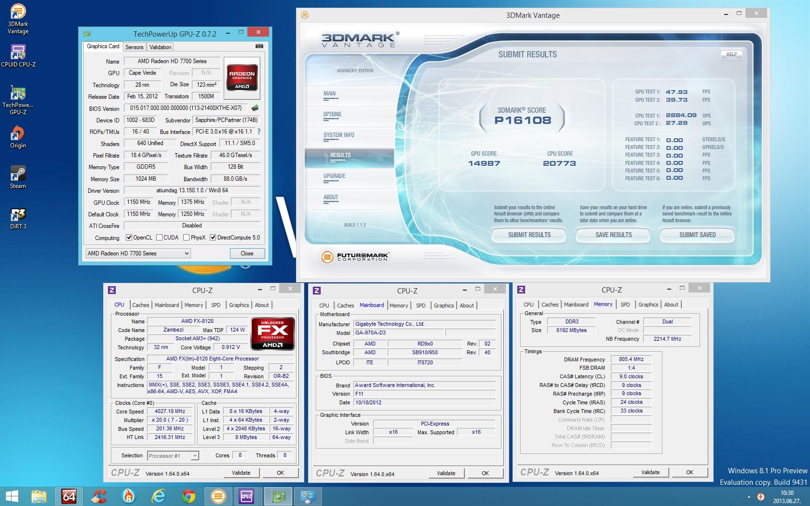Click the AMD FX processor logo in CPU-Z
This screenshot has width=810, height=506.
(272, 333)
